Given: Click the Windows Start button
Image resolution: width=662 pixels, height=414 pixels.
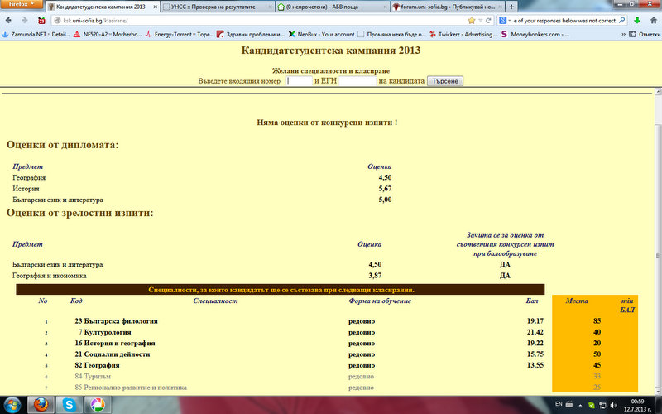Looking at the screenshot, I should [x=14, y=404].
